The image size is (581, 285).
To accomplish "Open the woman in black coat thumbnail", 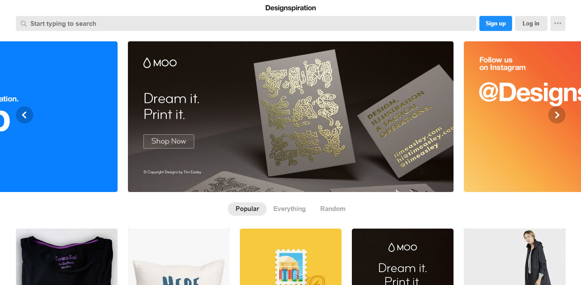I will (x=515, y=257).
